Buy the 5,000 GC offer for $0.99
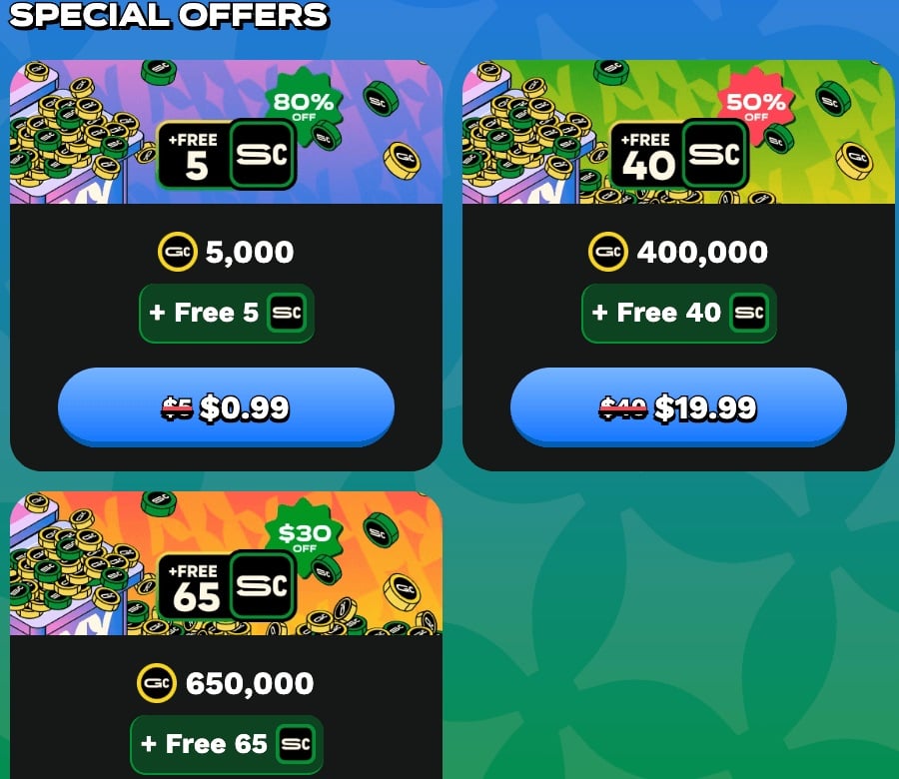The image size is (899, 779). coord(226,407)
